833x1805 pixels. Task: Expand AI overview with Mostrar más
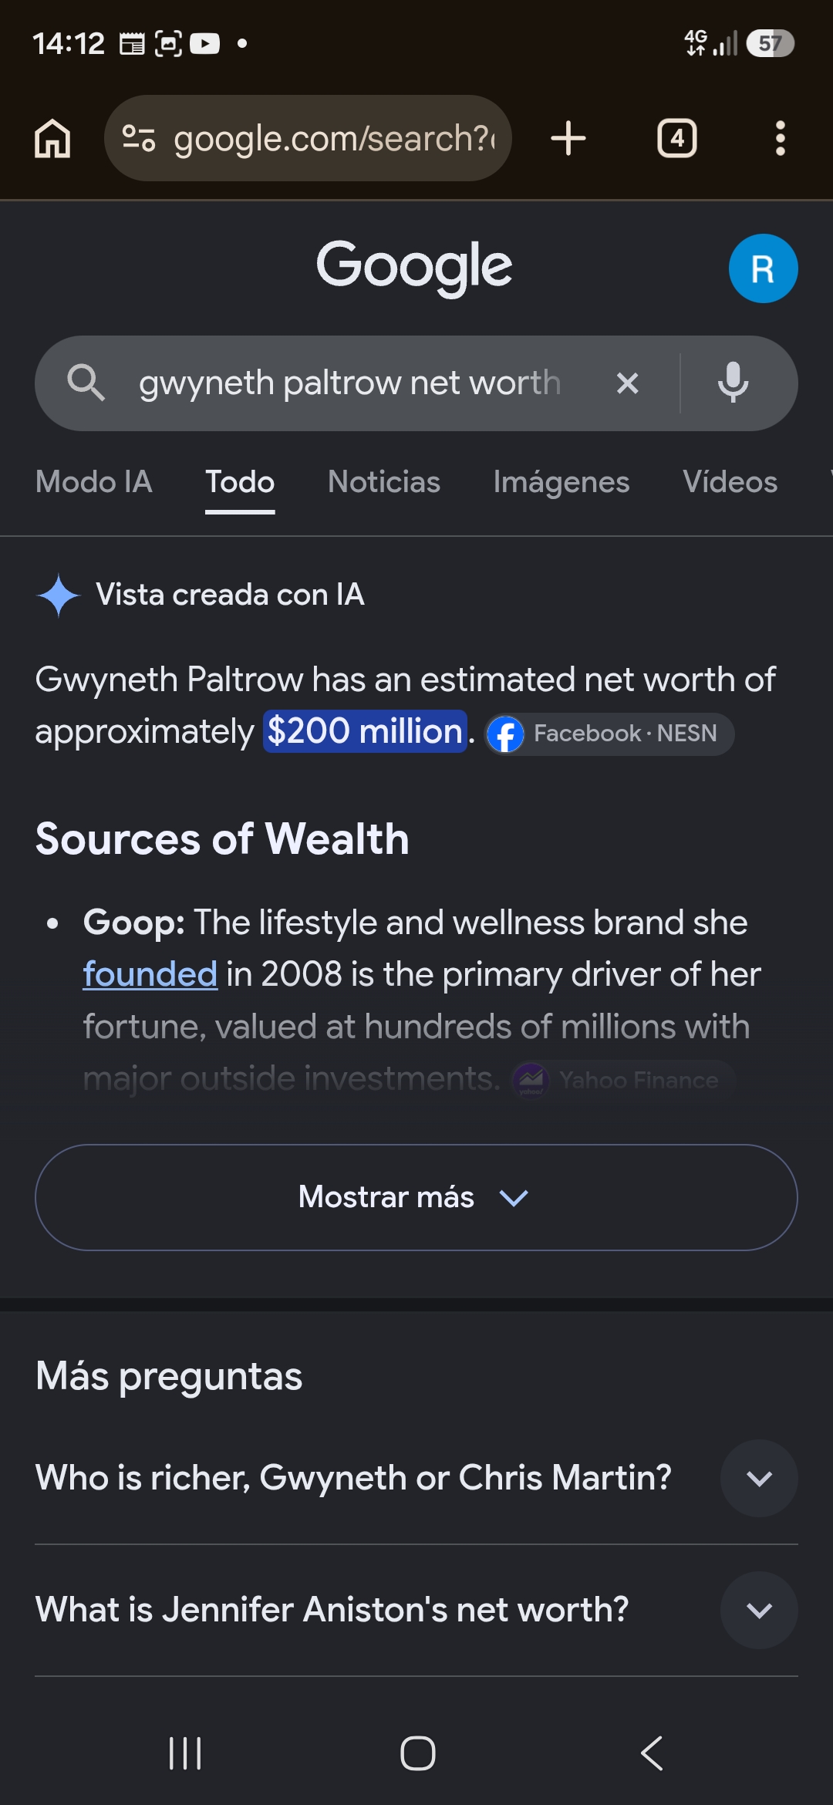[x=416, y=1197]
